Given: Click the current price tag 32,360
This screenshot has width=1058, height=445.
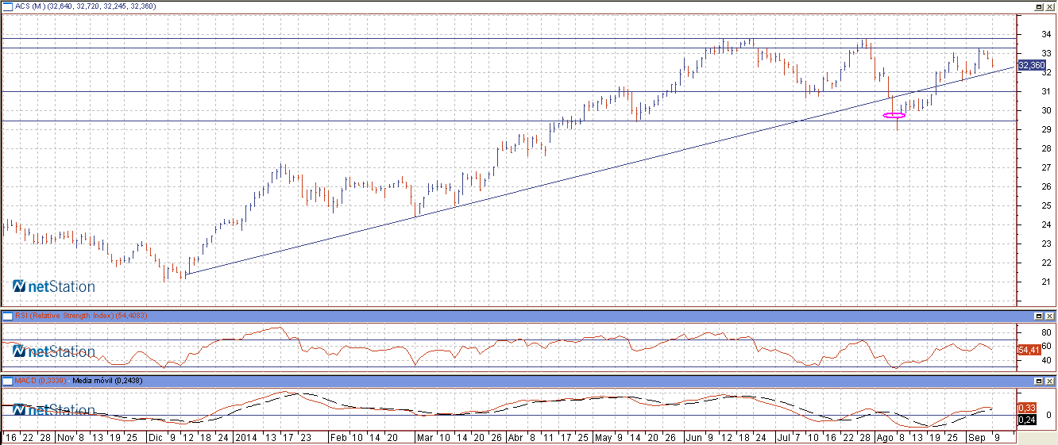Looking at the screenshot, I should click(1031, 66).
